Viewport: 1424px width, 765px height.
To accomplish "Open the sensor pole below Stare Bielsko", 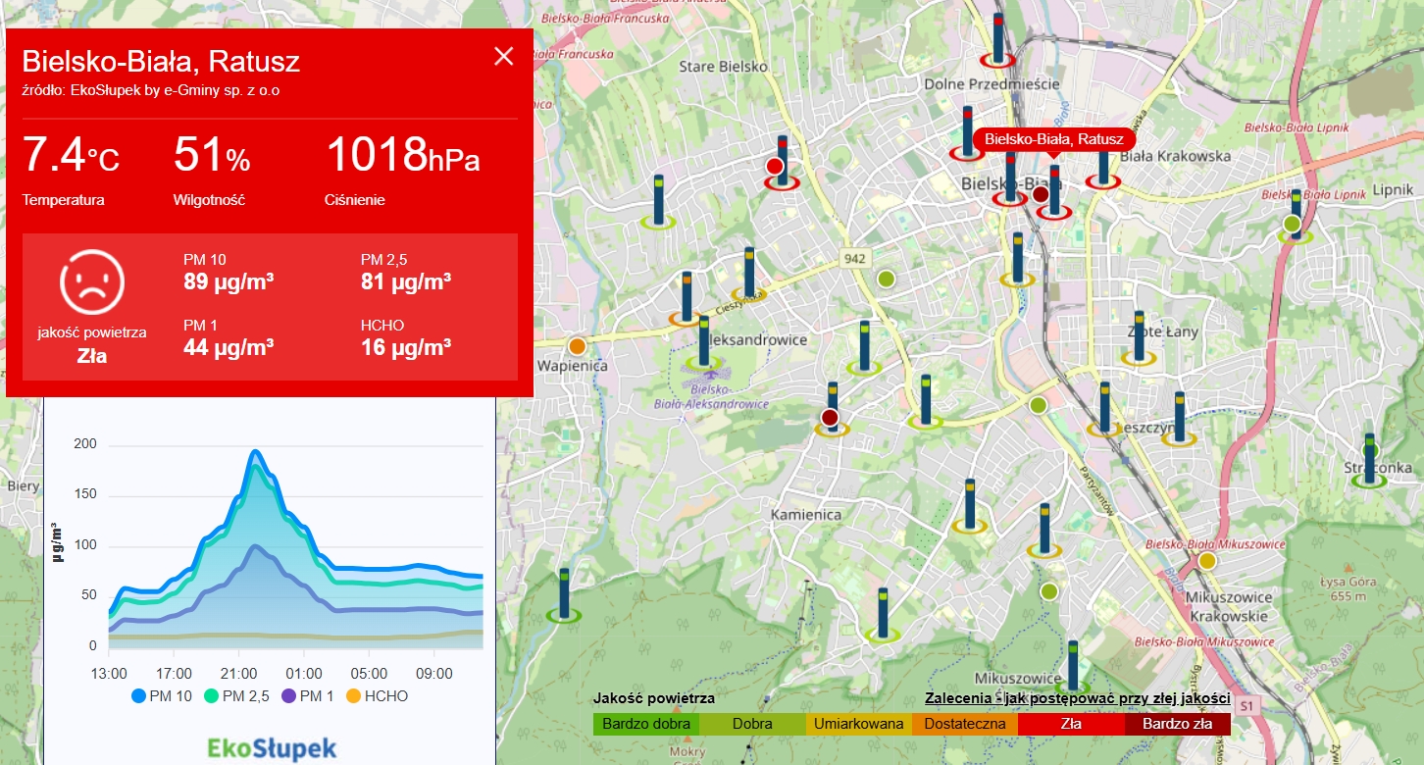I will pos(783,161).
